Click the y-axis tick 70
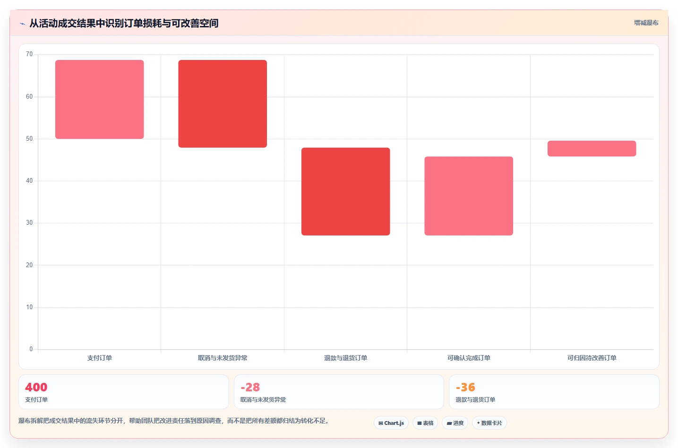 point(29,54)
